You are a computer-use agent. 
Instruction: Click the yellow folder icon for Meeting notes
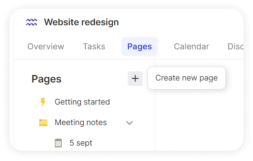click(43, 123)
